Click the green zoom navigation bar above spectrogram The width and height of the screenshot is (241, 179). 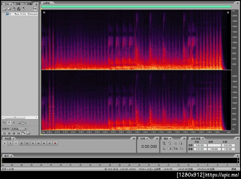(x=136, y=6)
